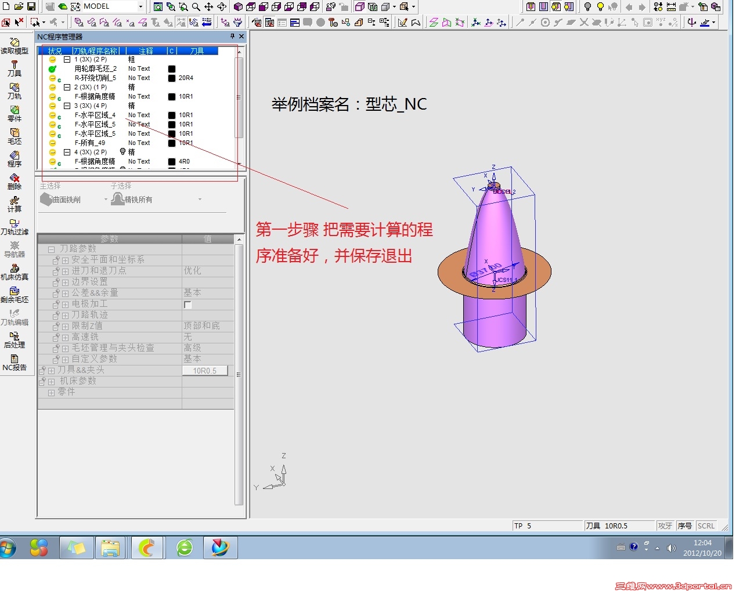The height and width of the screenshot is (594, 743).
Task: Select the Pan view arrows icon
Action: point(209,7)
